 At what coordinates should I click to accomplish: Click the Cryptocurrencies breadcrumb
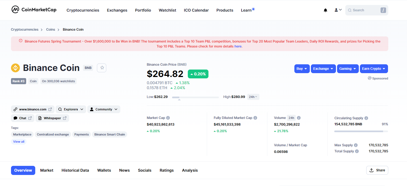click(x=25, y=30)
